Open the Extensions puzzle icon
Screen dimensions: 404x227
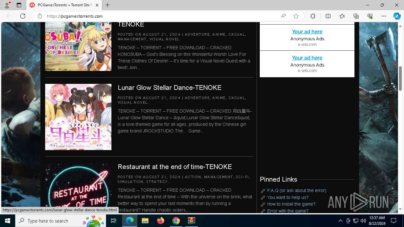pos(313,16)
